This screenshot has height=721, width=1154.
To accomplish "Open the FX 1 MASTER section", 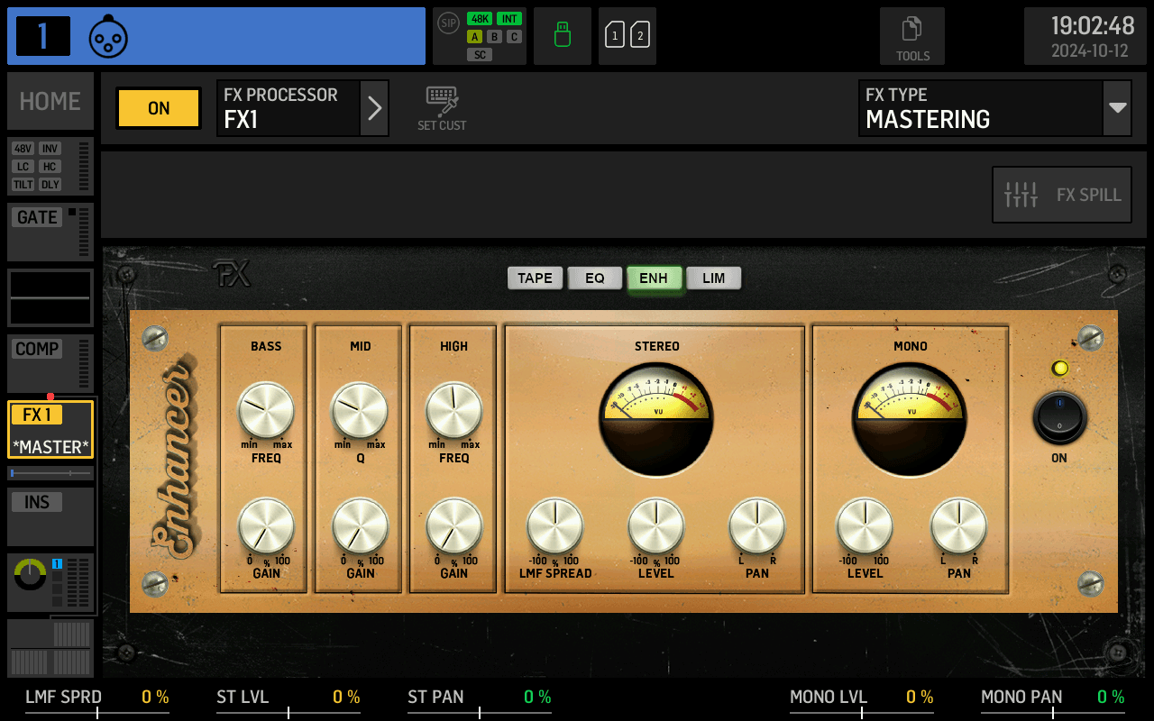I will tap(50, 429).
